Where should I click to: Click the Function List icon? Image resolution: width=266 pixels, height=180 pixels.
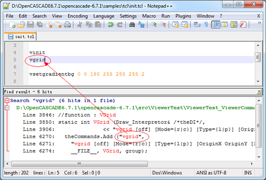point(243,25)
